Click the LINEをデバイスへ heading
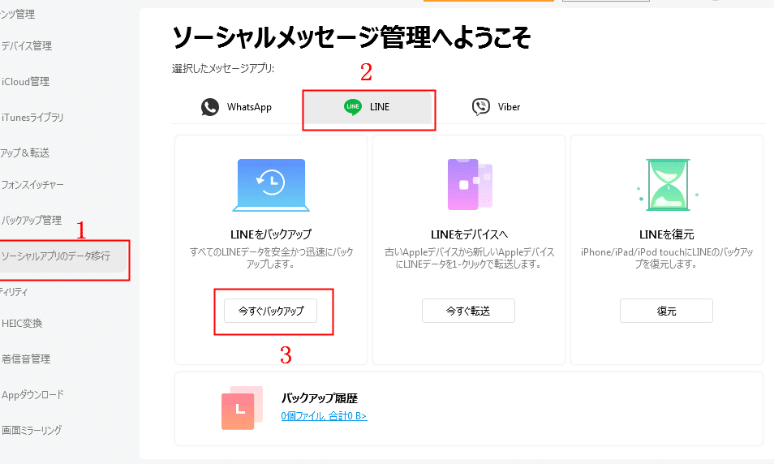 469,234
